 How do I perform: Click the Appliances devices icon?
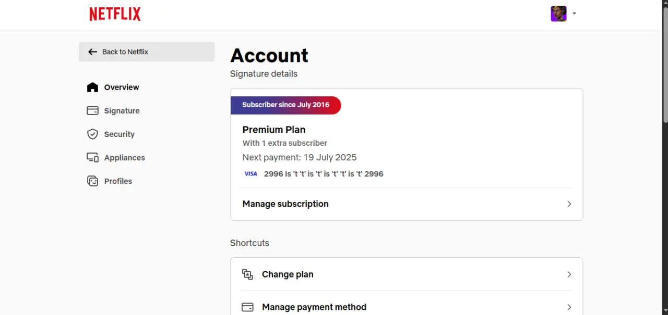[92, 157]
